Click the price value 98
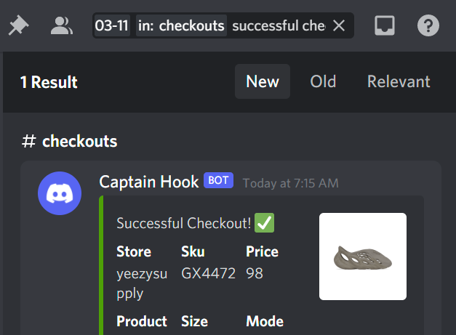The width and height of the screenshot is (456, 335). tap(255, 273)
